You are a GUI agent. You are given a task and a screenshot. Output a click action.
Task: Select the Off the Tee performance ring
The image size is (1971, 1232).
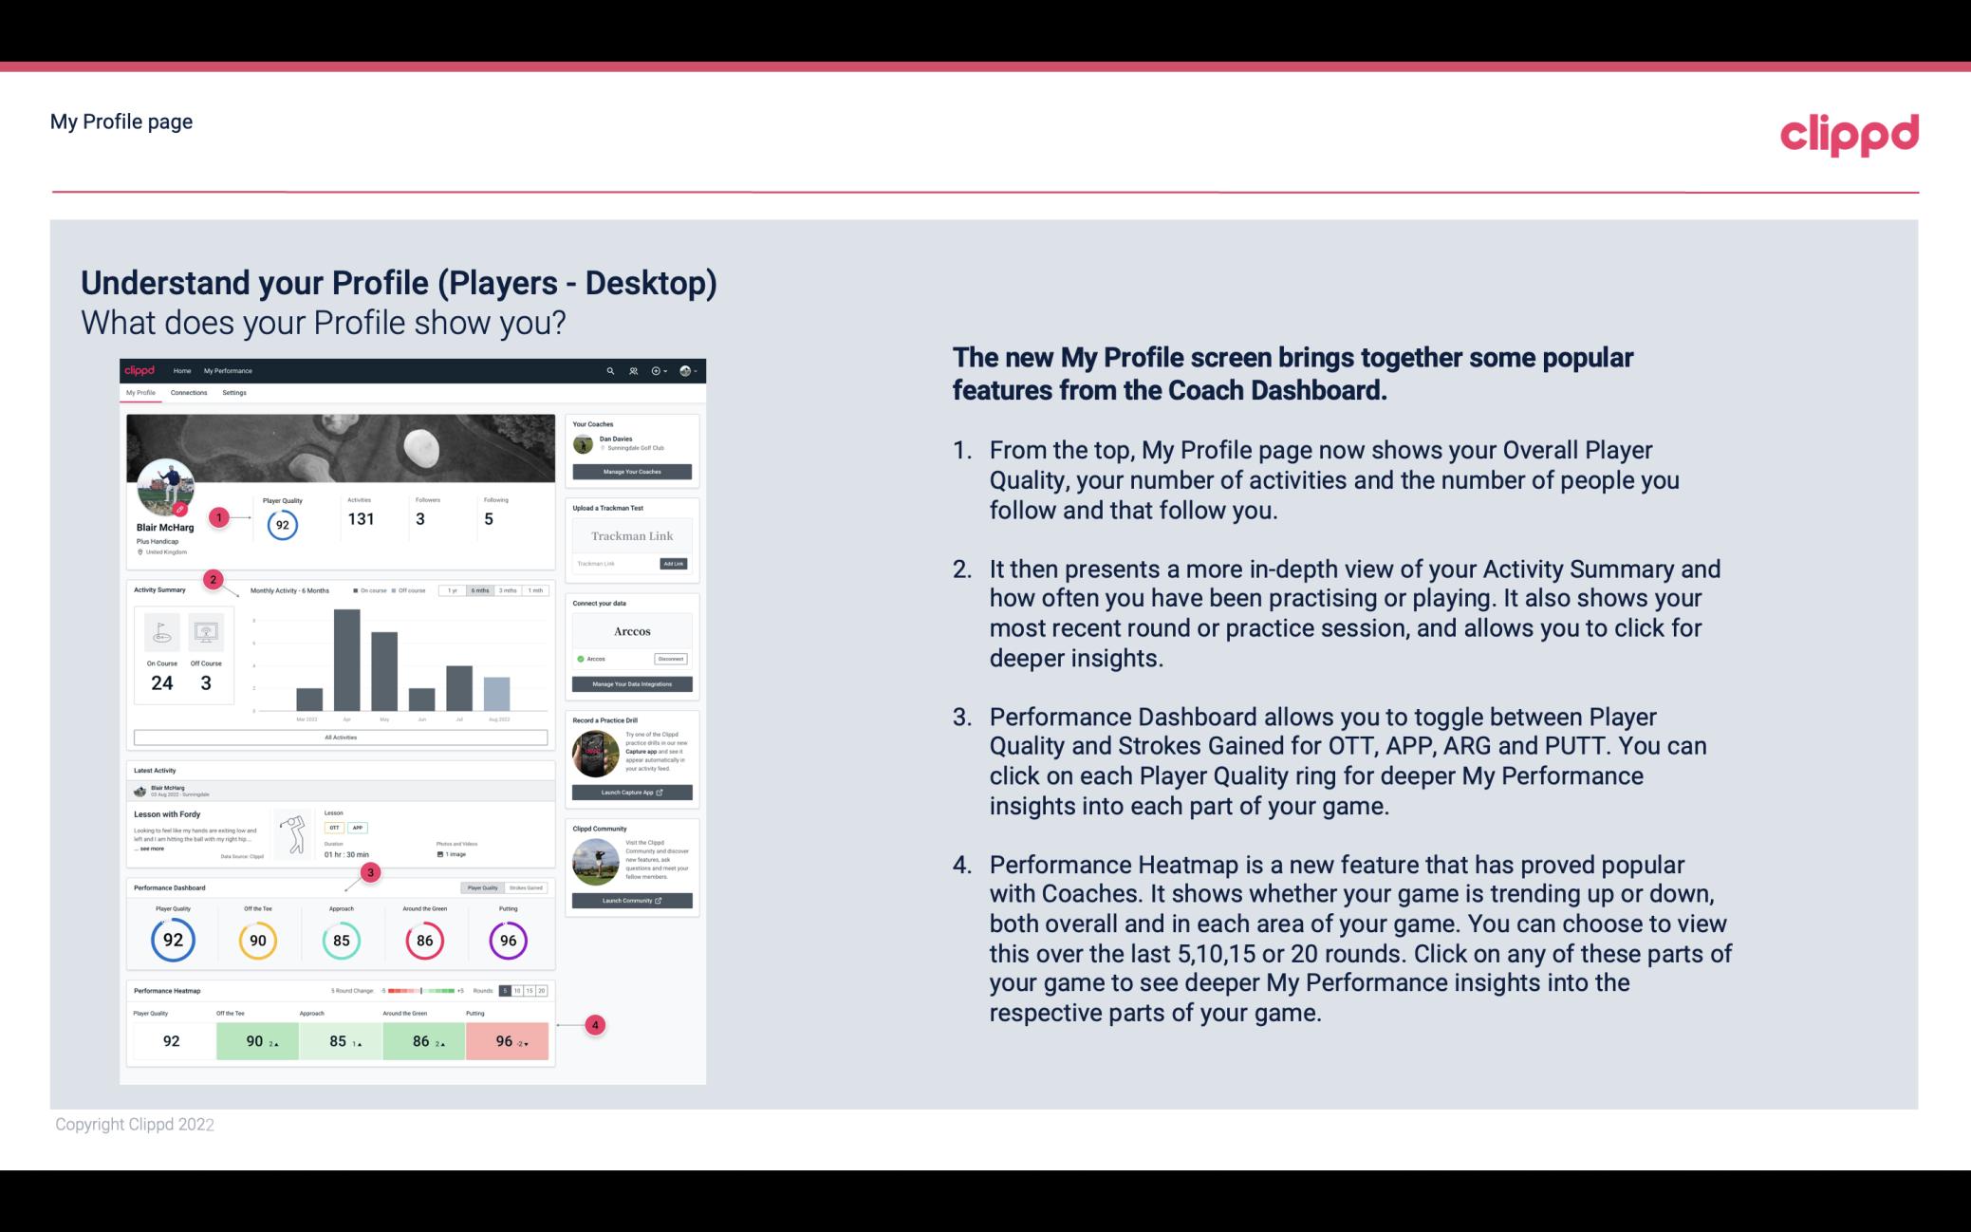click(x=257, y=937)
